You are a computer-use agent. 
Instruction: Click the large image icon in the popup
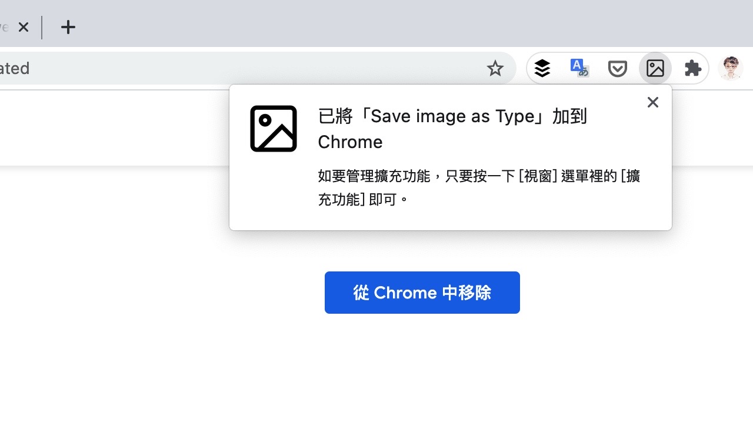[x=274, y=129]
